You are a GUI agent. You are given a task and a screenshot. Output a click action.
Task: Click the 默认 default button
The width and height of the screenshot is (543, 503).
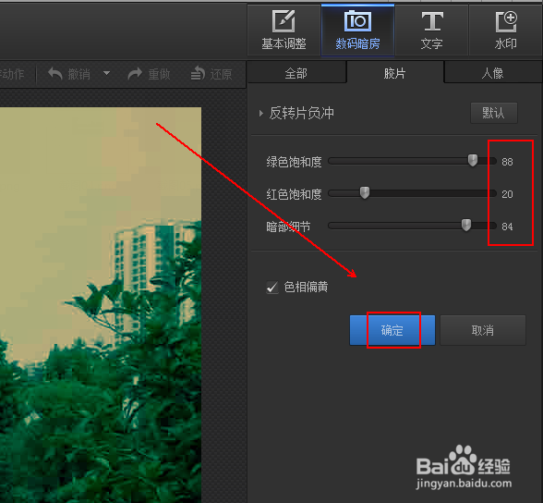point(494,113)
